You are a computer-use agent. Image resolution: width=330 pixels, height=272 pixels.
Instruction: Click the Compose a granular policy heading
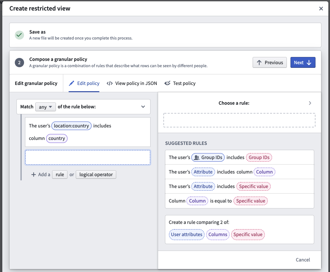58,59
